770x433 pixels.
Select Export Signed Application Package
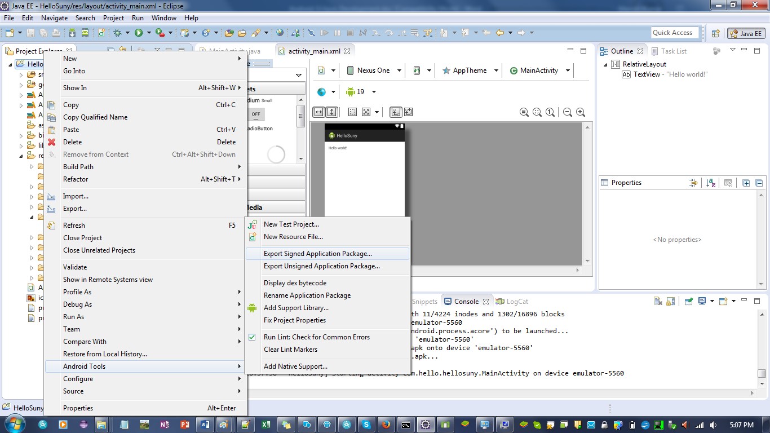click(328, 254)
